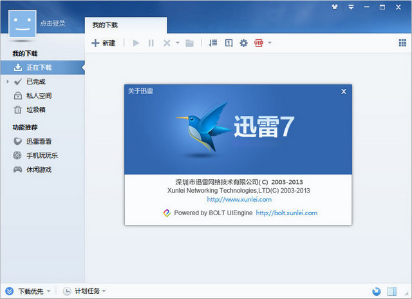412x299 pixels.
Task: Click the 新建 new task button
Action: coord(103,43)
